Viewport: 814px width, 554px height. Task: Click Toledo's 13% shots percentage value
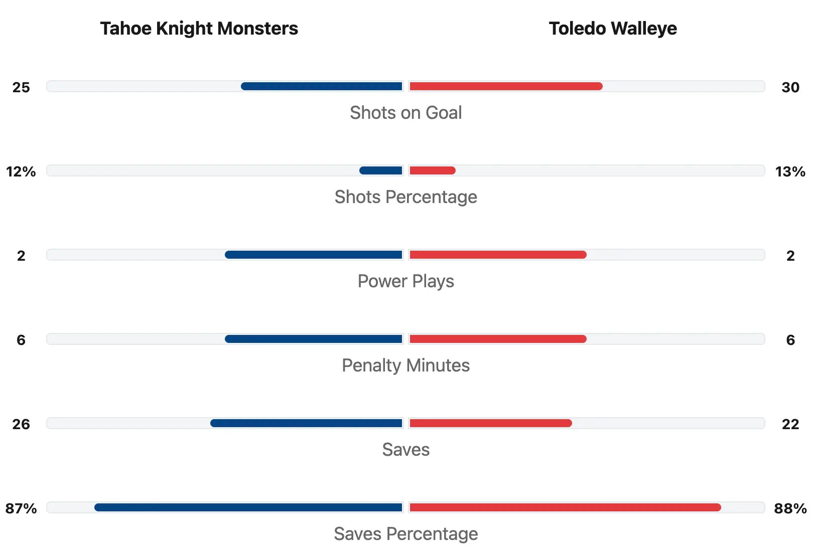click(790, 171)
